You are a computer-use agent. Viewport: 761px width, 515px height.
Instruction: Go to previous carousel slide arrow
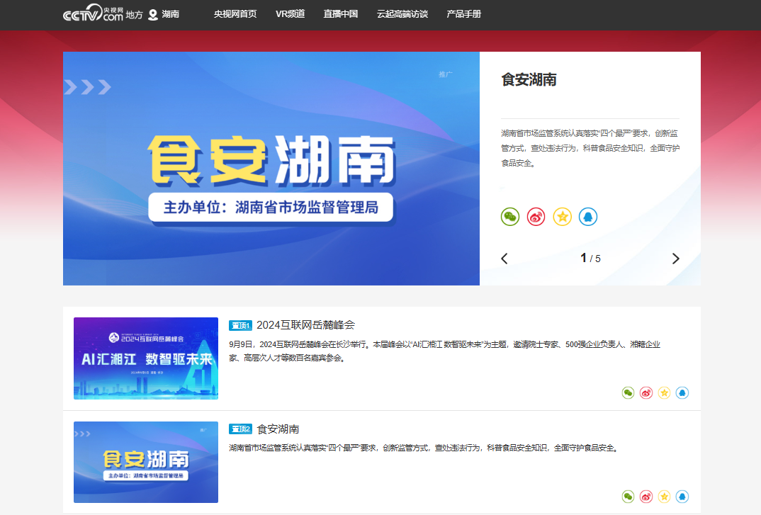click(504, 259)
